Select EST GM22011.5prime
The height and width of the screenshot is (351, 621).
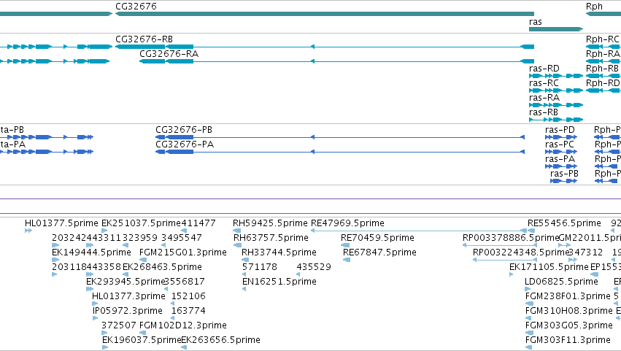coord(590,238)
